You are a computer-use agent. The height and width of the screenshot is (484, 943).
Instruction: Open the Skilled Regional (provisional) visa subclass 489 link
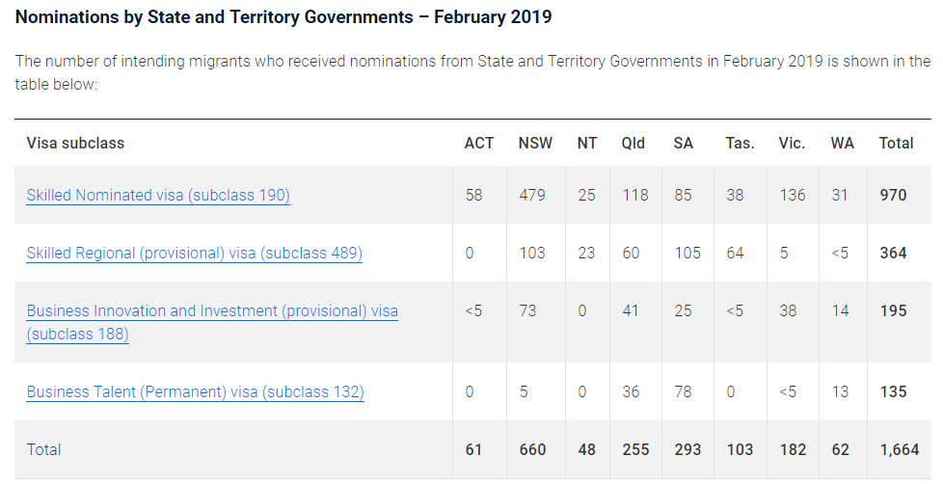tap(194, 254)
